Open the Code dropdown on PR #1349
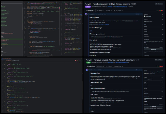Viewport: 166px width, 114px height. point(160,60)
